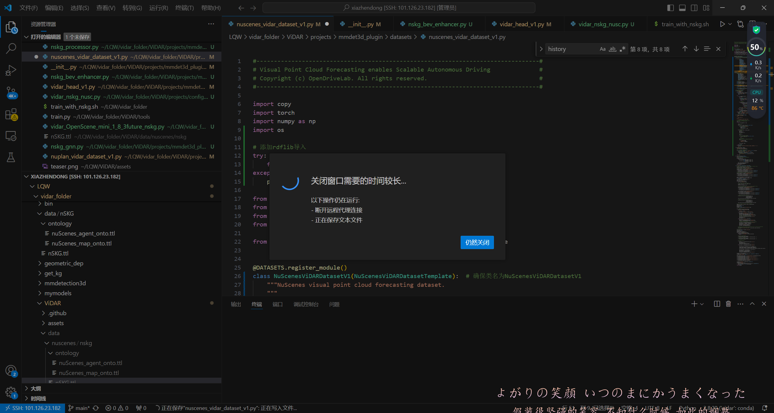Click errors and warnings count in status bar
The image size is (774, 413).
click(117, 408)
